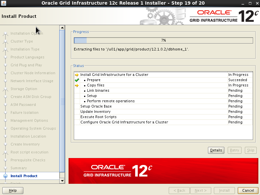This screenshot has height=195, width=260.
Task: Select Installation Option step
Action: click(x=27, y=33)
